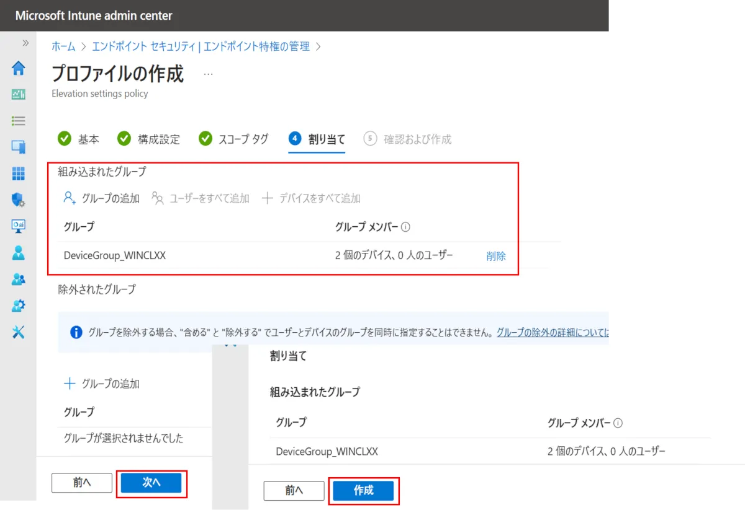Click デバイスをすべて追加
This screenshot has width=745, height=510.
[311, 198]
